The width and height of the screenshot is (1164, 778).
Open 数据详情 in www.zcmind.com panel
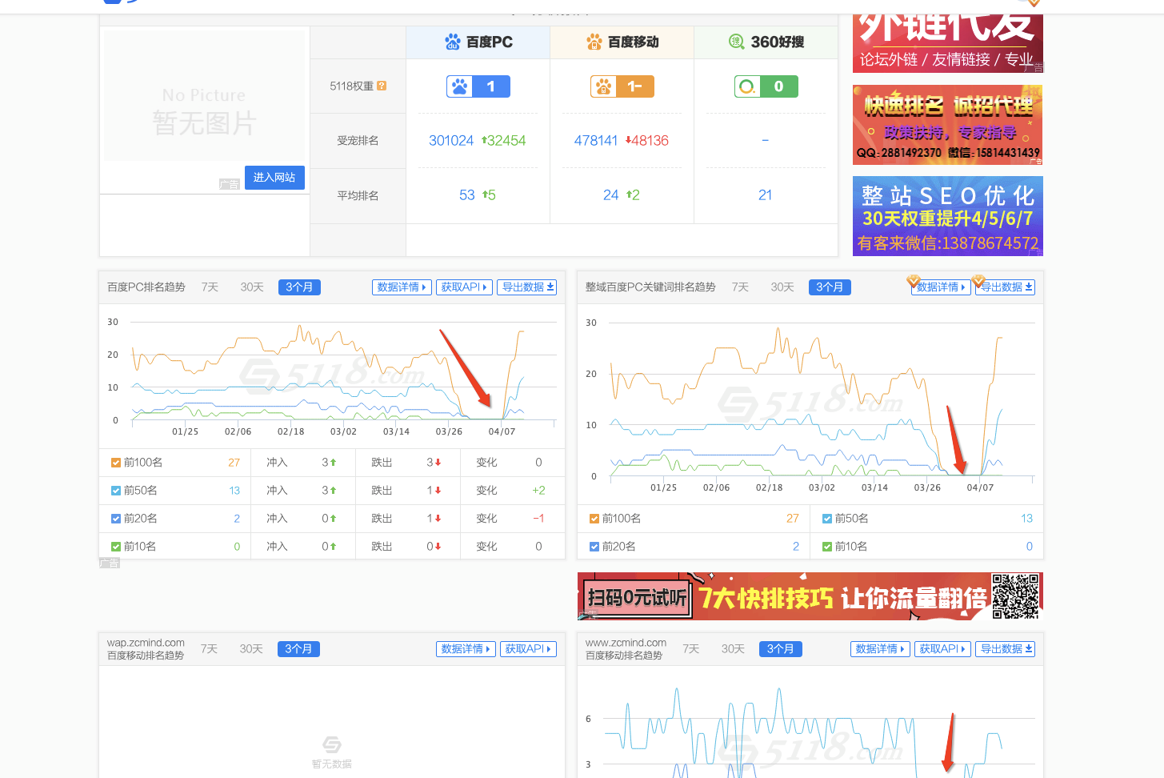880,649
